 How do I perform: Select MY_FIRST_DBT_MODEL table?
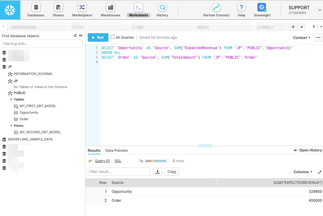38,106
